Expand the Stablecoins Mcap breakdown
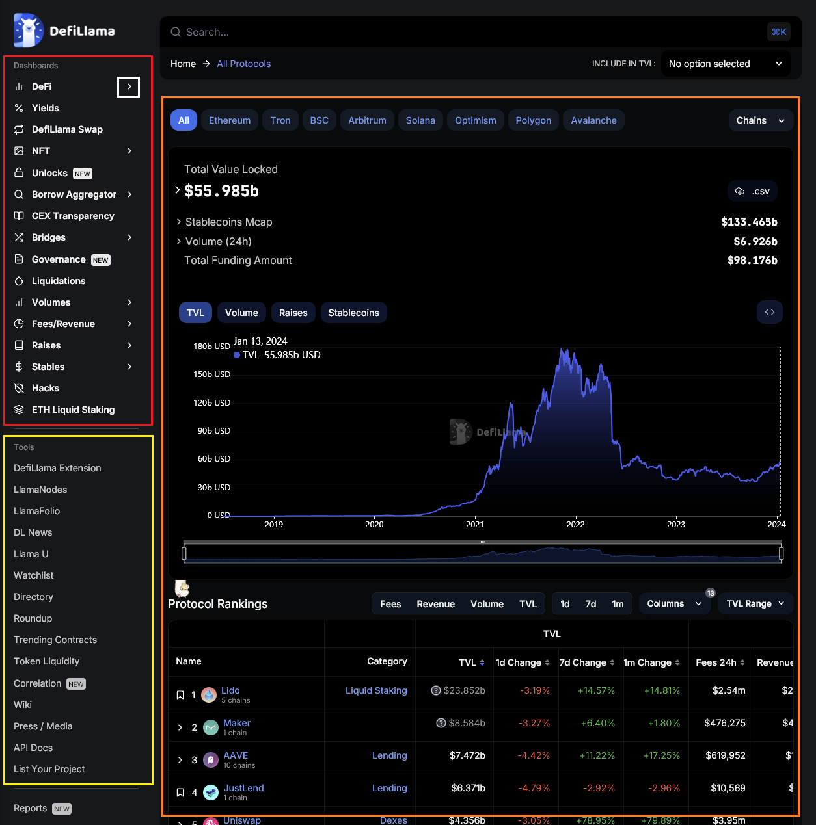Viewport: 816px width, 825px height. (179, 222)
